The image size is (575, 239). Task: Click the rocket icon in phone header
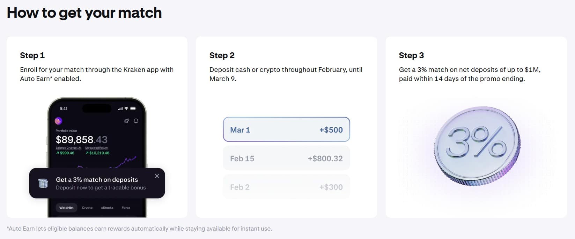(x=126, y=121)
